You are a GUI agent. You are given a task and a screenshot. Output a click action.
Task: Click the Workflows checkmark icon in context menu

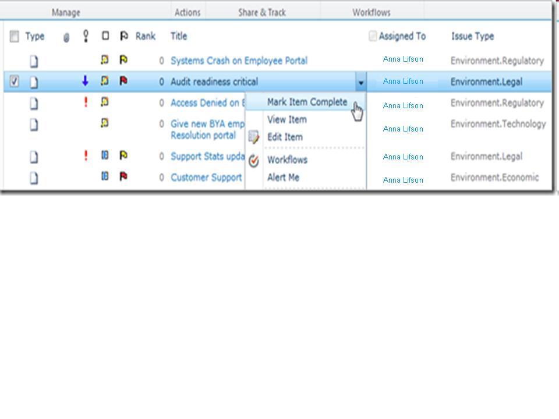point(253,160)
